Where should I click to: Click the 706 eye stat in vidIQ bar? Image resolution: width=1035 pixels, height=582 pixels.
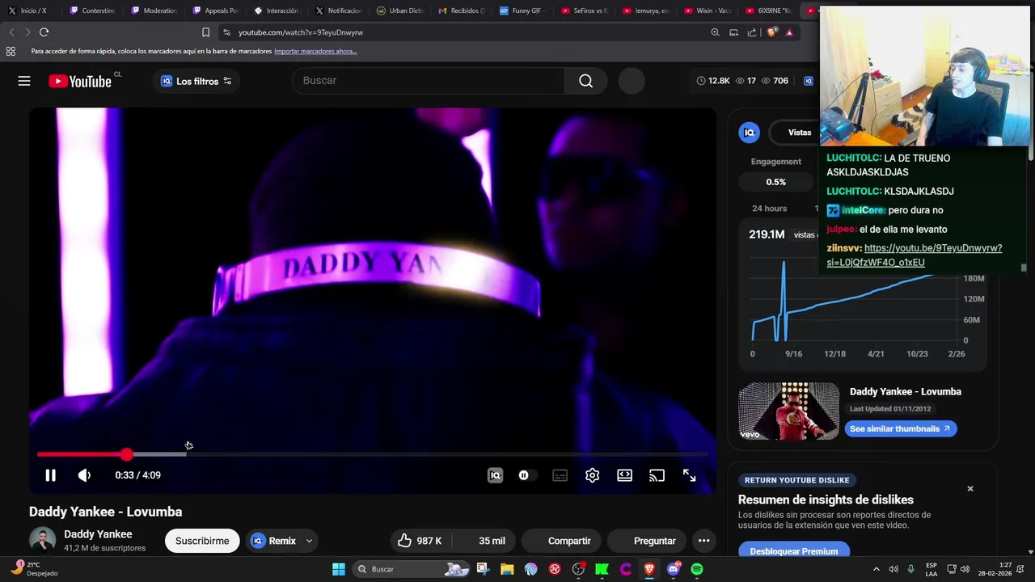(775, 81)
